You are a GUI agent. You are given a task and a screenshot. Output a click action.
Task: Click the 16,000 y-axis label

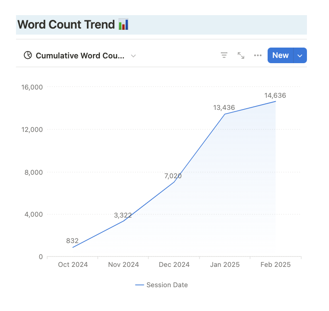(32, 87)
